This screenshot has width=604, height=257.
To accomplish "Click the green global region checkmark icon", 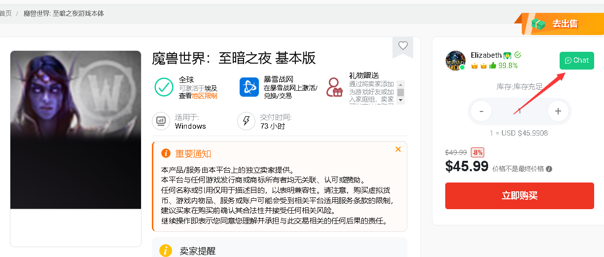I will 164,87.
